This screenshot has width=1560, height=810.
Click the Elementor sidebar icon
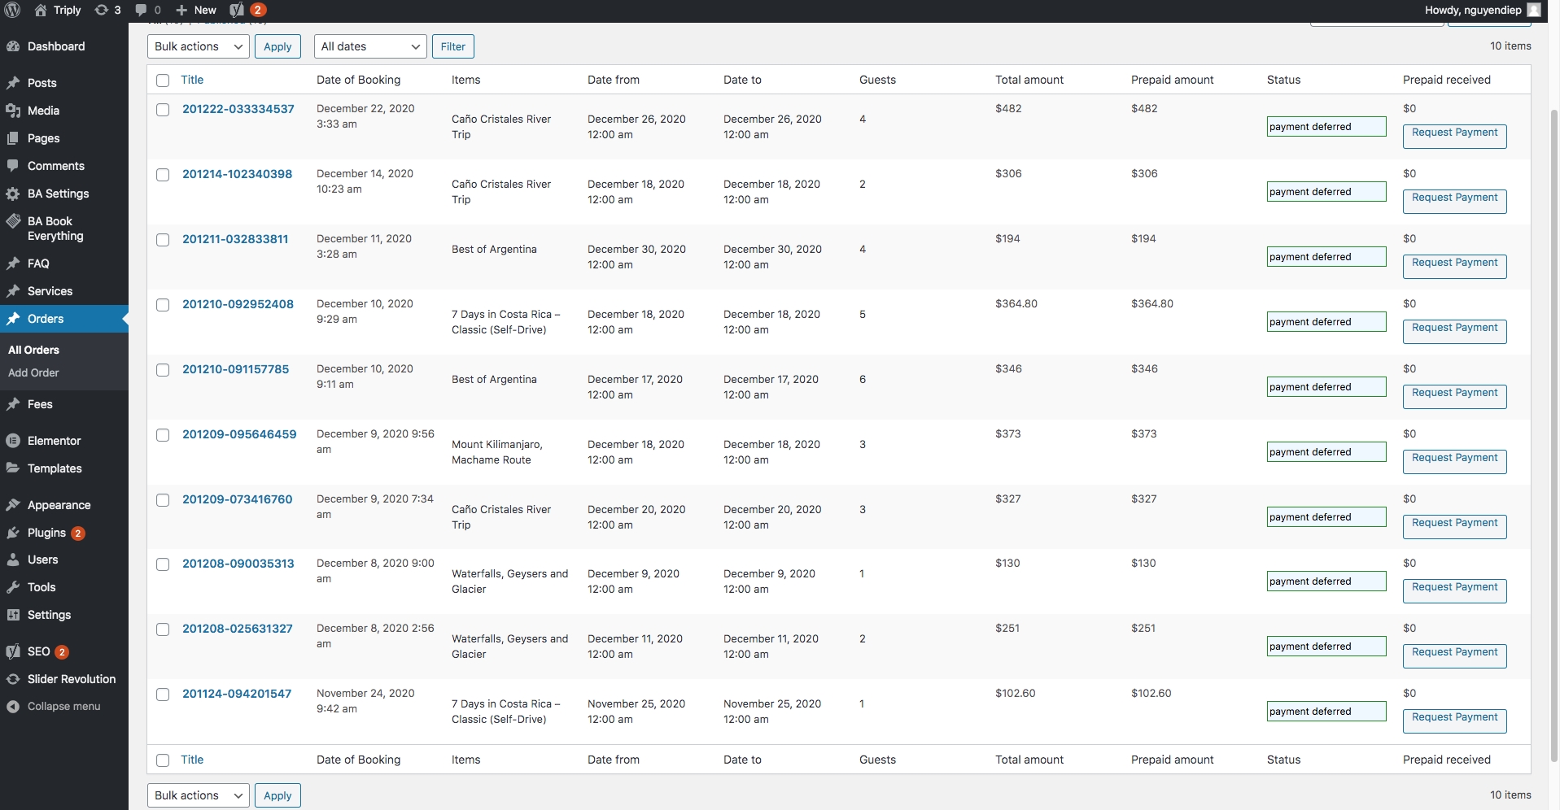point(13,441)
